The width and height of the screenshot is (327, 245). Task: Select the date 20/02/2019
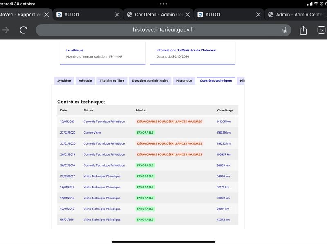tap(67, 154)
